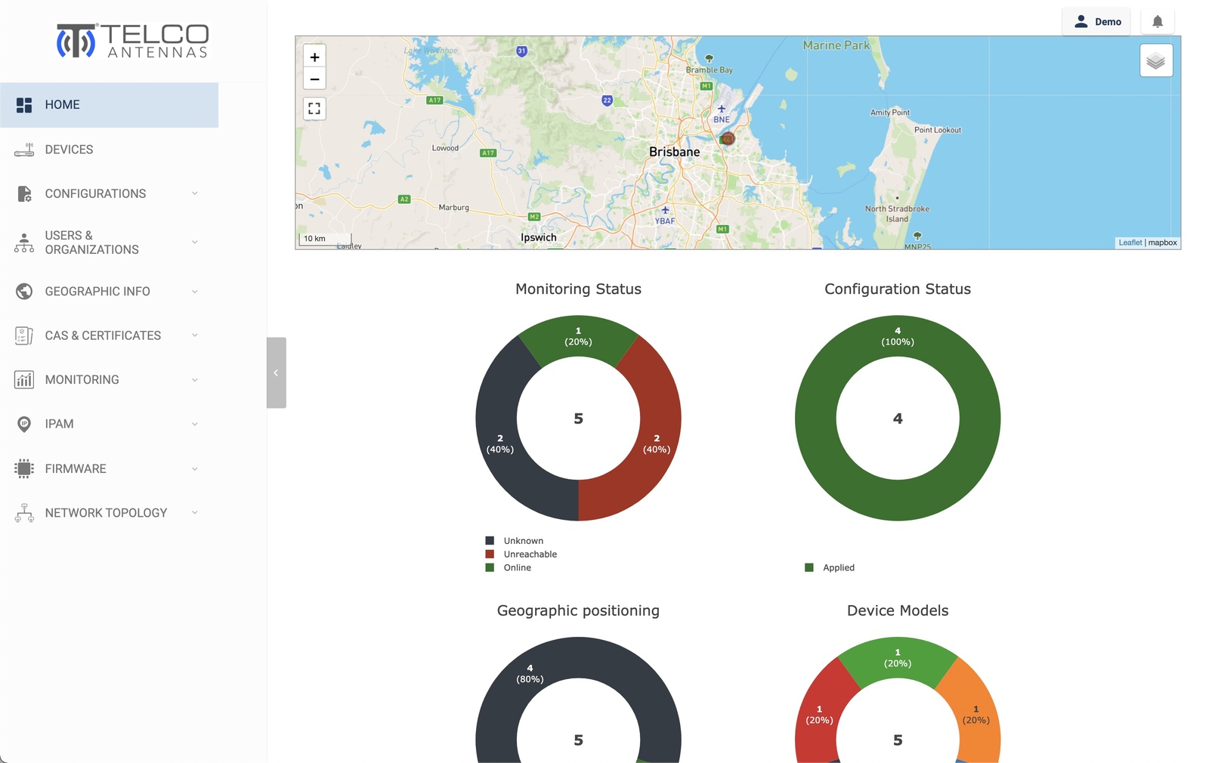
Task: Open the FIRMWARE menu item
Action: 109,468
